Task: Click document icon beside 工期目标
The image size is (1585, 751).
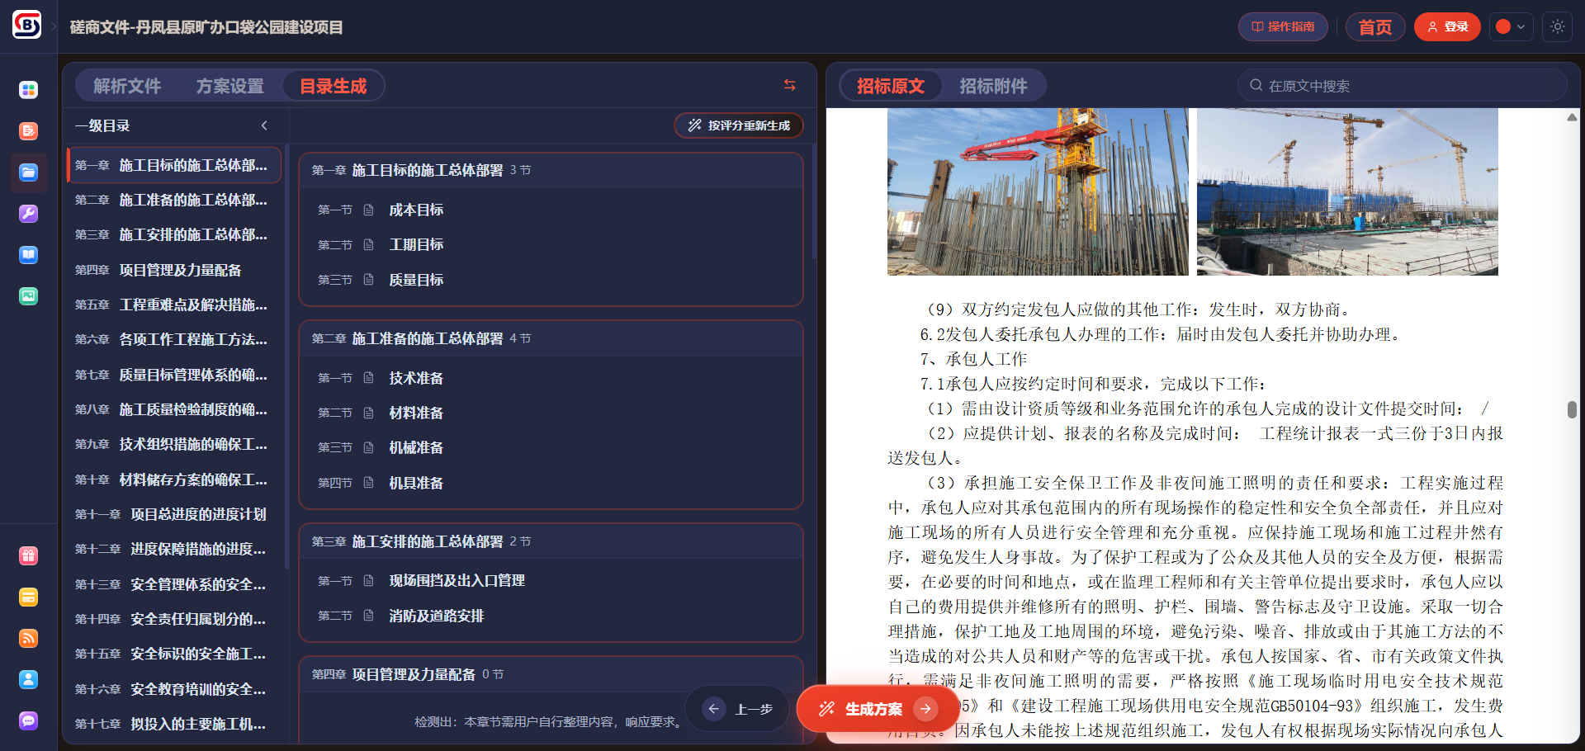Action: pyautogui.click(x=369, y=244)
